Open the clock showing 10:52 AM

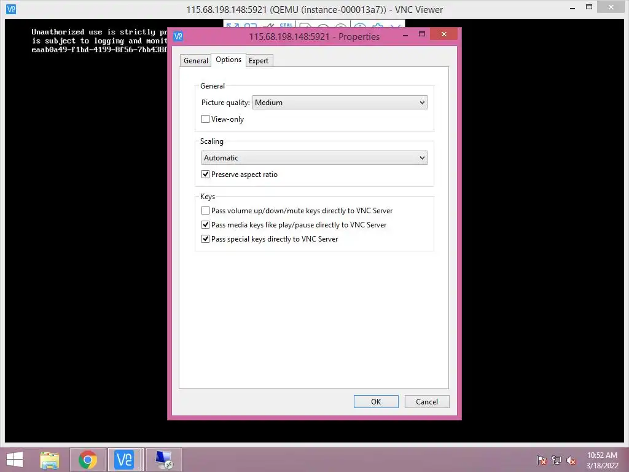(602, 460)
